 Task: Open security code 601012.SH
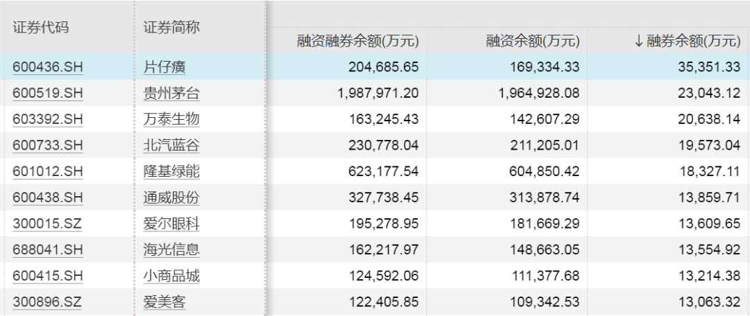click(x=47, y=171)
